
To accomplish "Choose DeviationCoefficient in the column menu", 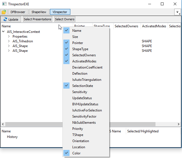I will click(x=87, y=67).
